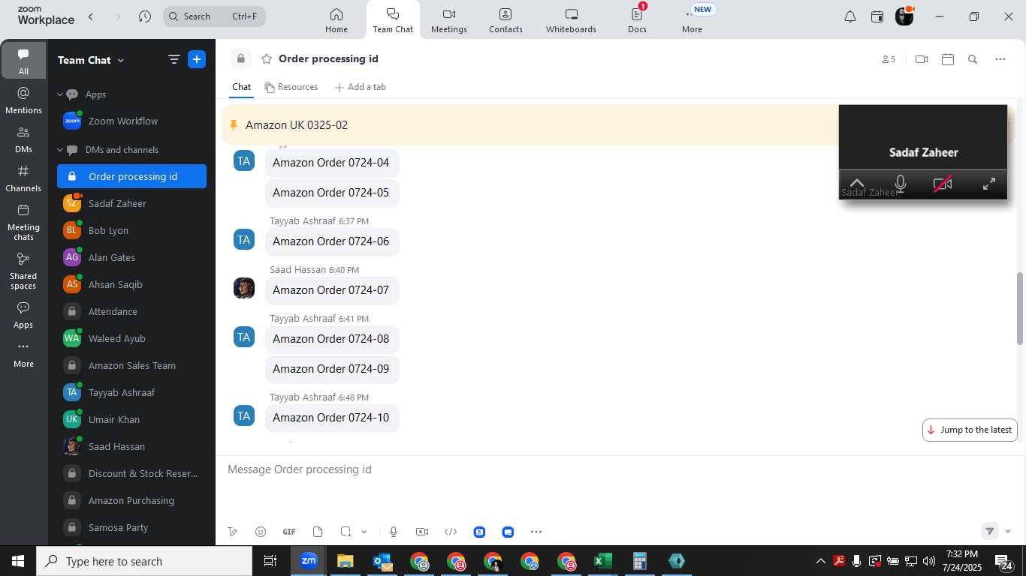Open channel more options ellipsis
The height and width of the screenshot is (576, 1026).
click(1000, 59)
